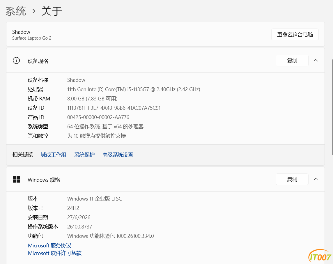
Task: Select the 8.00 GB RAM value
Action: 92,99
